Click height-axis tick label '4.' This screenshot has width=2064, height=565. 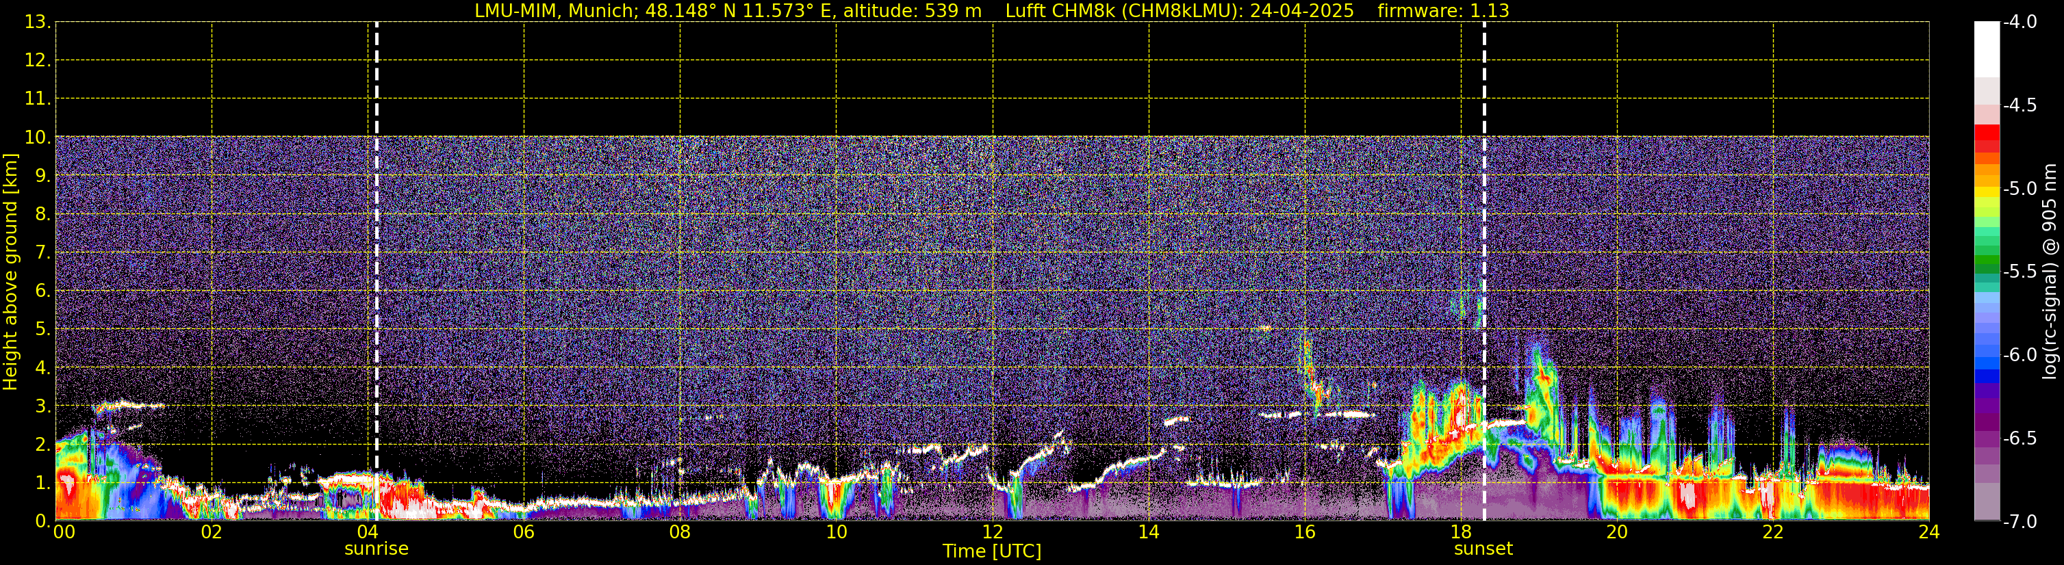(x=43, y=367)
